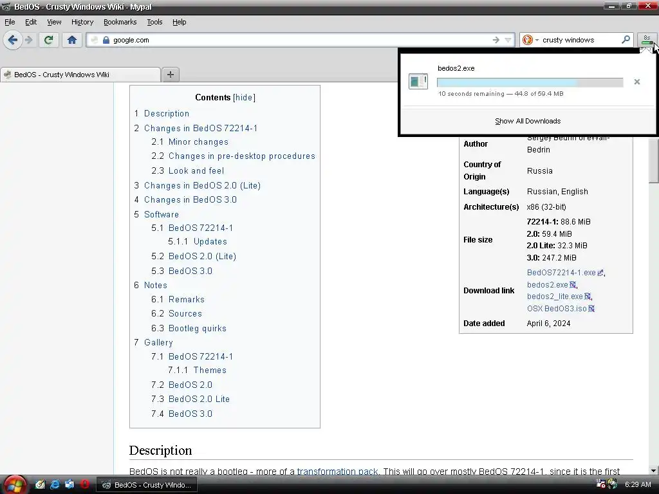The height and width of the screenshot is (494, 659).
Task: Click the Mypal raccoon title bar icon
Action: click(6, 6)
